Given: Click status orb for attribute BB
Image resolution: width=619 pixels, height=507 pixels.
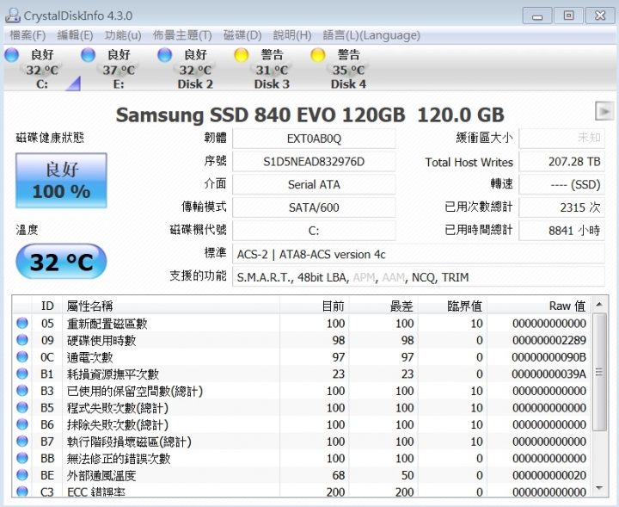Looking at the screenshot, I should click(x=22, y=459).
